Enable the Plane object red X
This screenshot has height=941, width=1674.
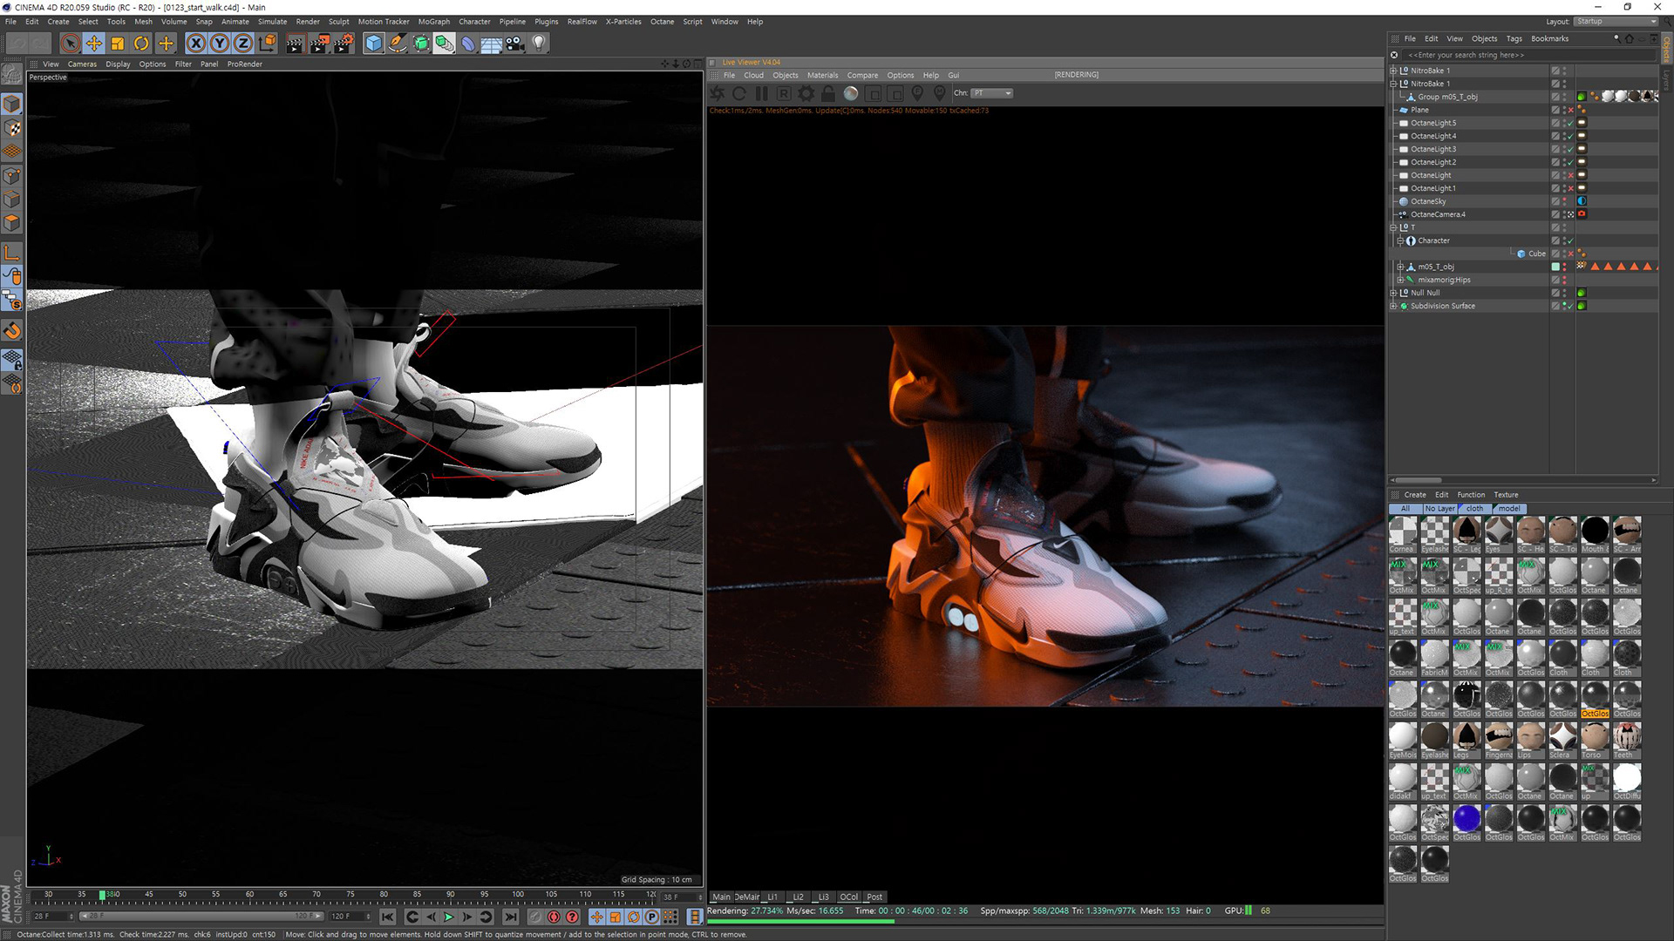coord(1571,111)
